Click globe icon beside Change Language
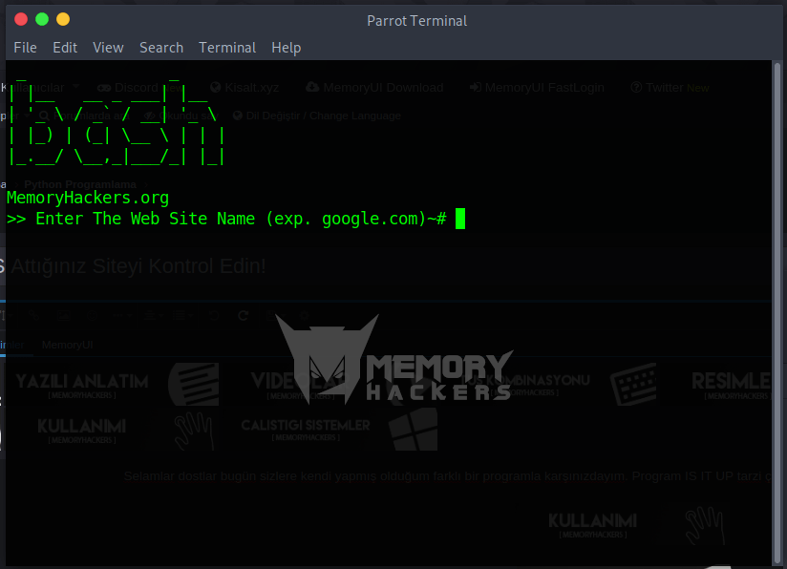 pos(238,116)
